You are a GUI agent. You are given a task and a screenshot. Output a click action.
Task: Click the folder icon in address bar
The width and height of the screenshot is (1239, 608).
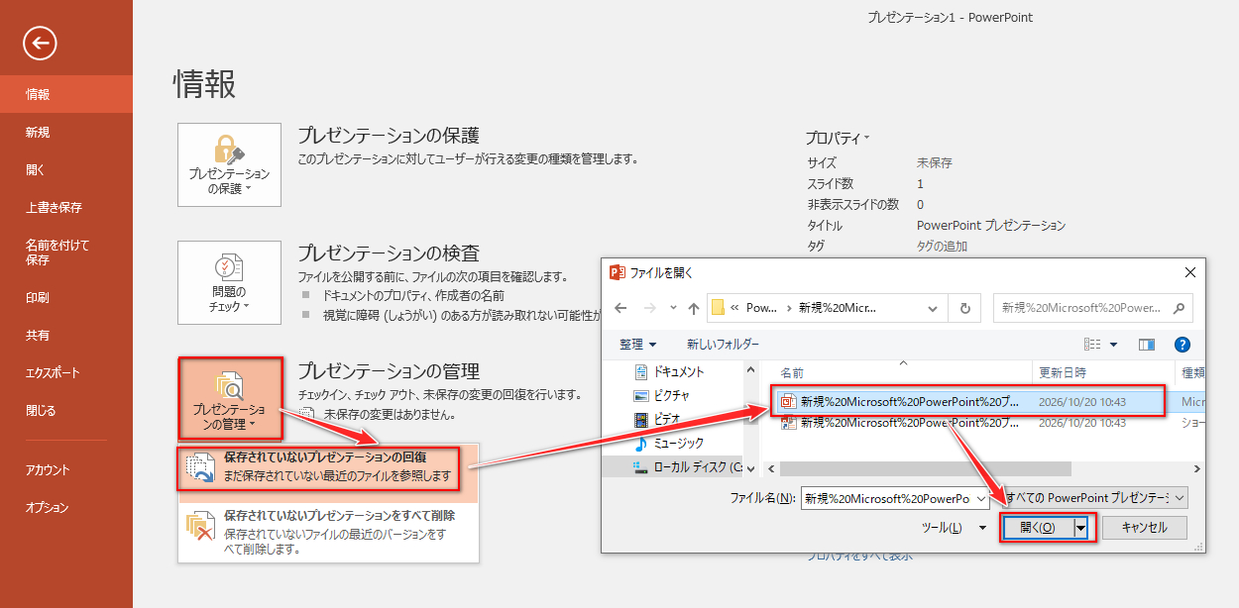pyautogui.click(x=718, y=308)
